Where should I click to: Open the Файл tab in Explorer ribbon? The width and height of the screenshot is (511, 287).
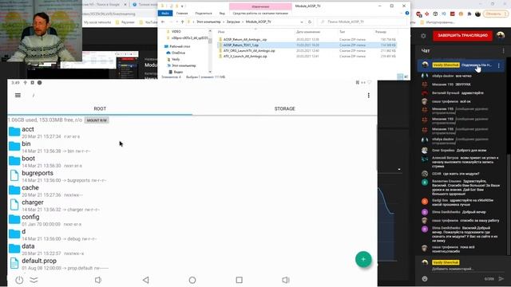coord(165,14)
